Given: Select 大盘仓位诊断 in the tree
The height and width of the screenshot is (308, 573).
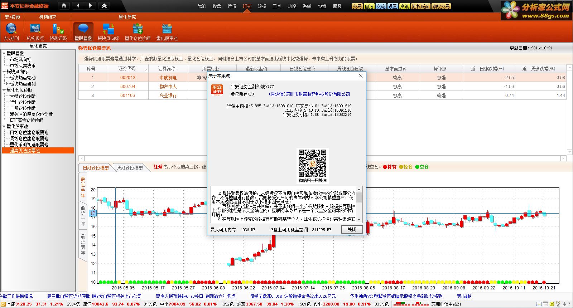Looking at the screenshot, I should click(23, 96).
